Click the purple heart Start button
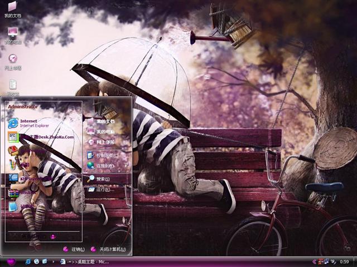 tap(11, 262)
